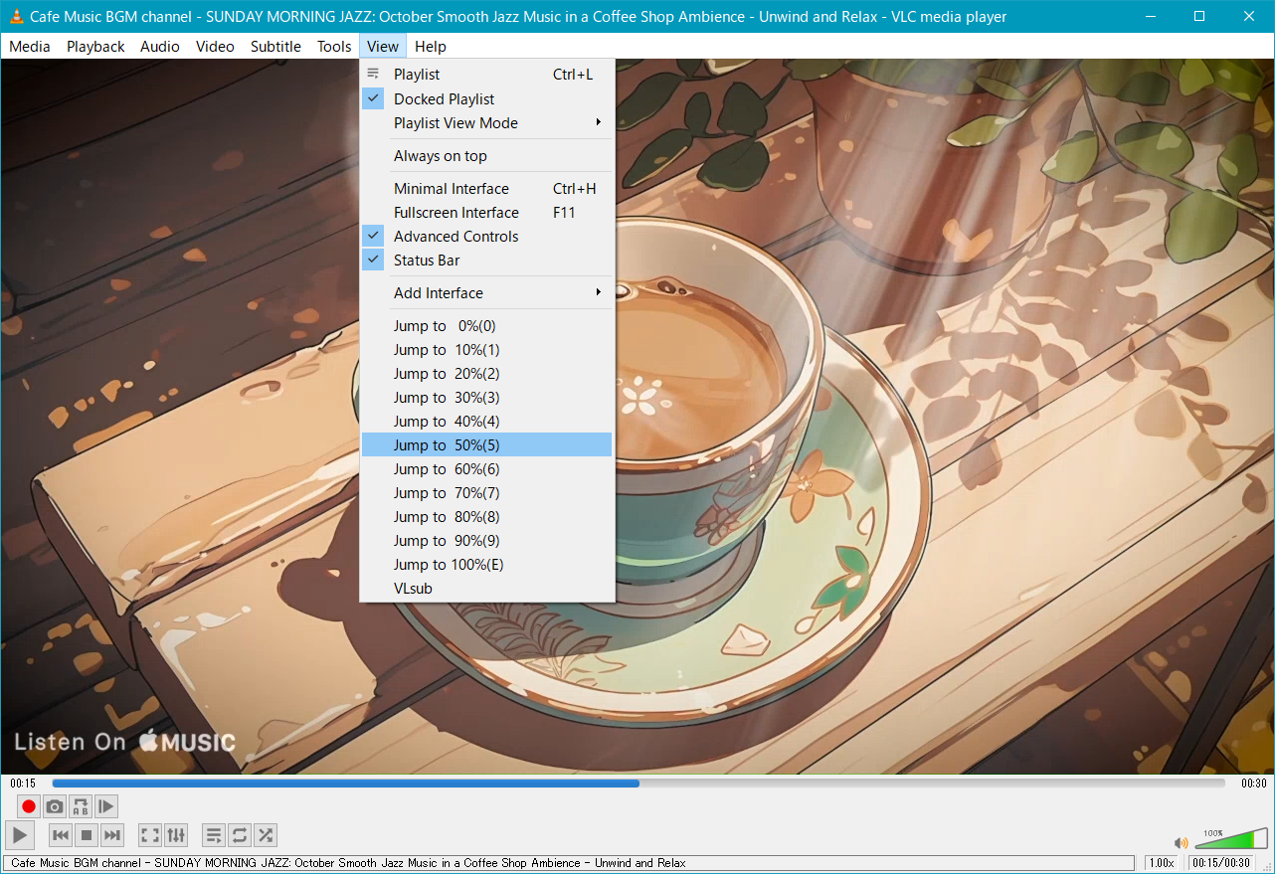Advance frame by frame
Viewport: 1275px width, 874px height.
click(106, 806)
